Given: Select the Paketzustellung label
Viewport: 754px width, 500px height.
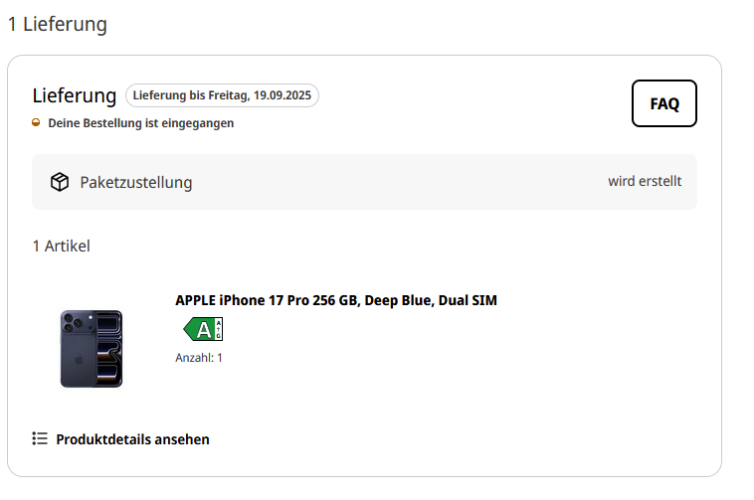Looking at the screenshot, I should click(x=136, y=183).
